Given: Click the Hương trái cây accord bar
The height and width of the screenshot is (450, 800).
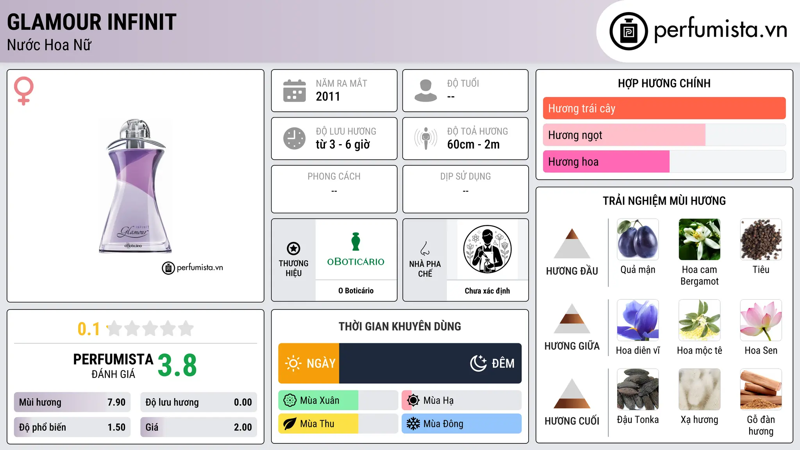Looking at the screenshot, I should (664, 108).
